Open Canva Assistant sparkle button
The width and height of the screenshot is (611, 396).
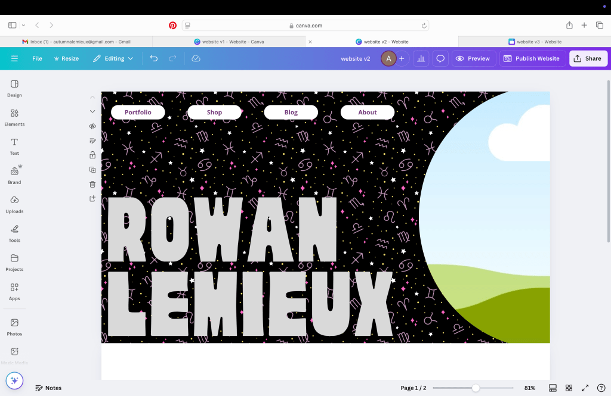click(x=14, y=381)
